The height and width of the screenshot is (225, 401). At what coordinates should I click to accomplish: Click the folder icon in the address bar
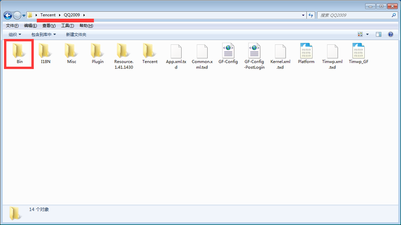tap(30, 15)
